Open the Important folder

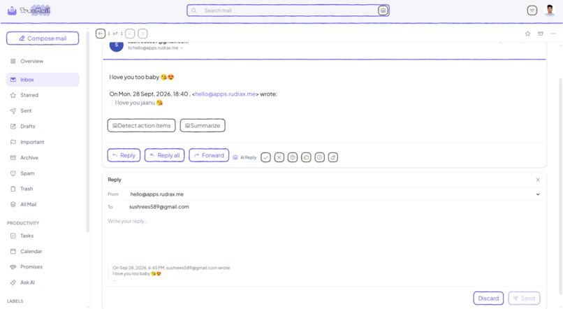[43, 142]
